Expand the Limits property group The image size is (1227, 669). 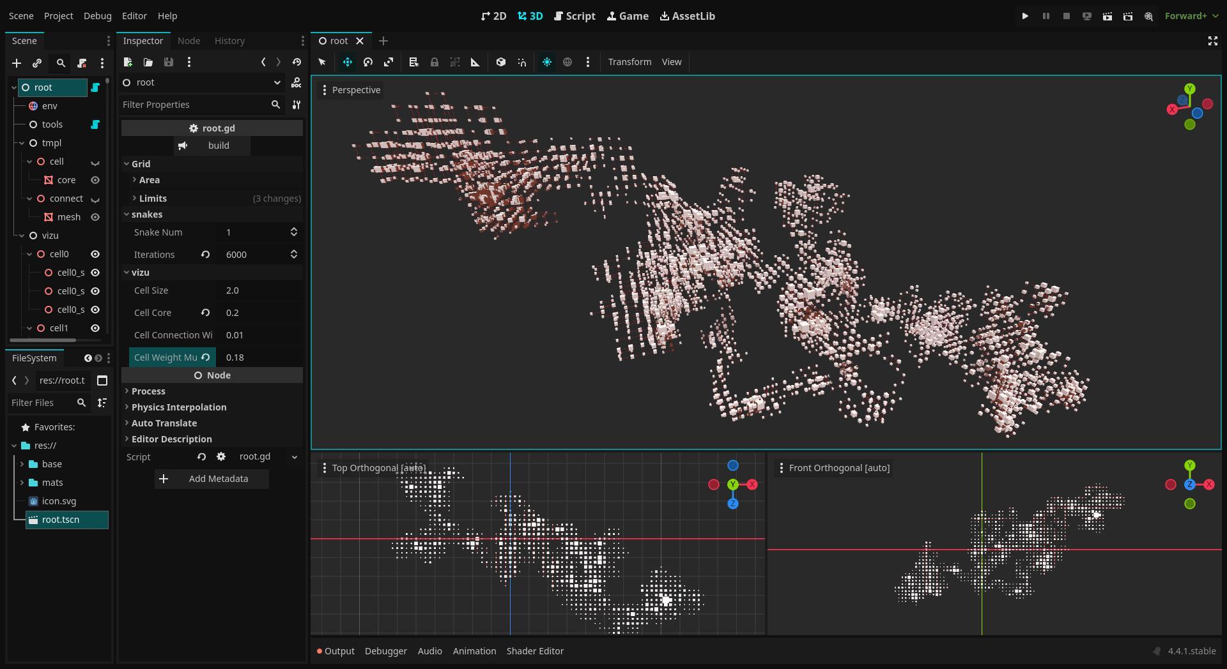click(153, 199)
